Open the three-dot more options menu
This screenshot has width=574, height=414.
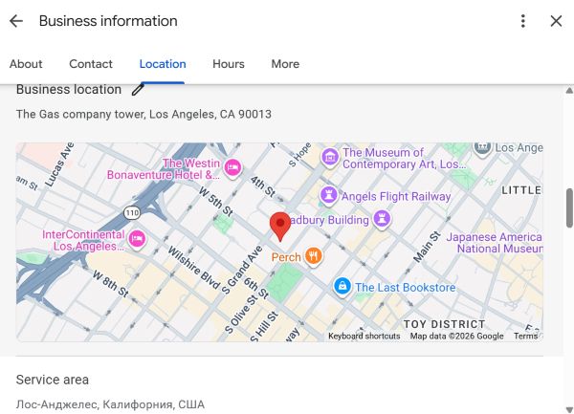pos(523,21)
